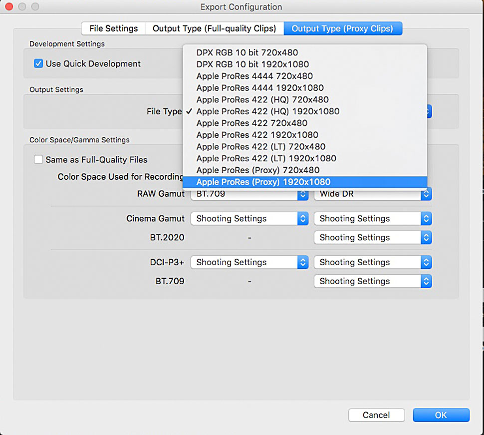Uncheck Use Quick Development

38,63
